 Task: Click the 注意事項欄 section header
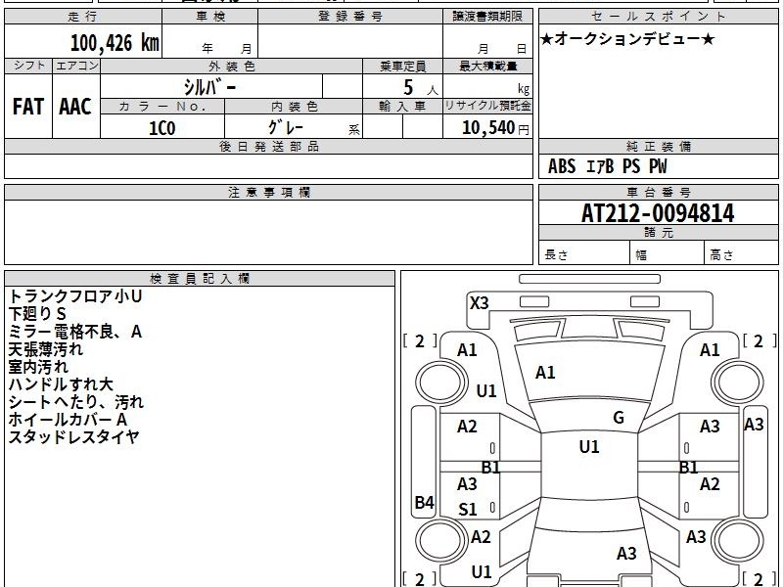(x=268, y=192)
